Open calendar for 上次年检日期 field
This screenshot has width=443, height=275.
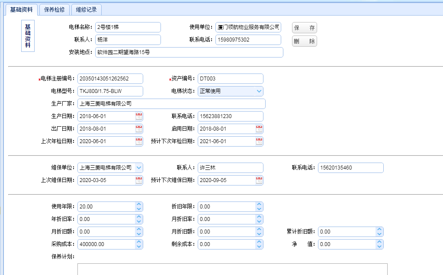click(x=138, y=141)
